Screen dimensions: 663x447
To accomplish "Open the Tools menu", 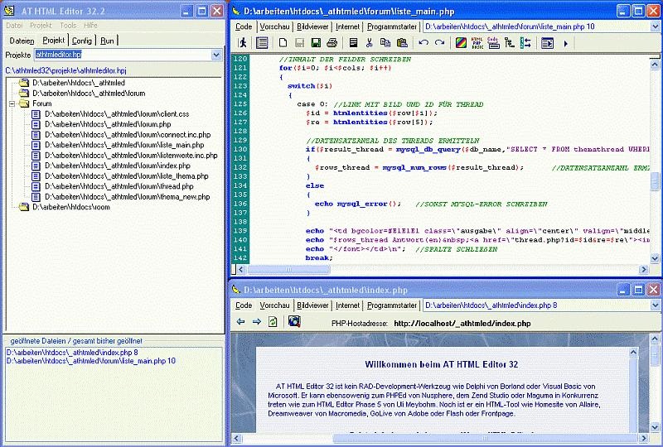I will [x=67, y=26].
